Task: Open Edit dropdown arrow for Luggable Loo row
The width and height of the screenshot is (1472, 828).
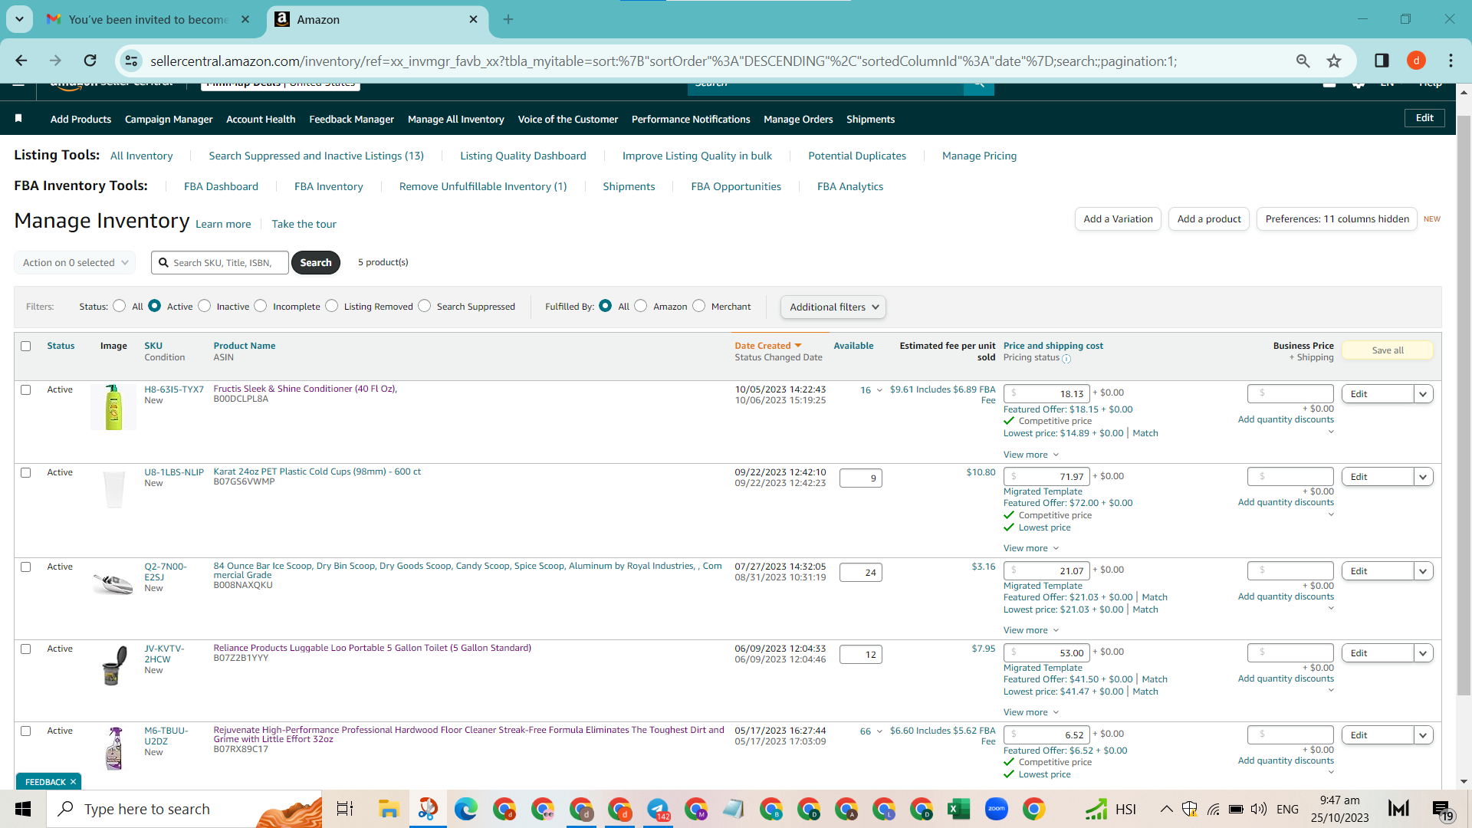Action: 1424,653
